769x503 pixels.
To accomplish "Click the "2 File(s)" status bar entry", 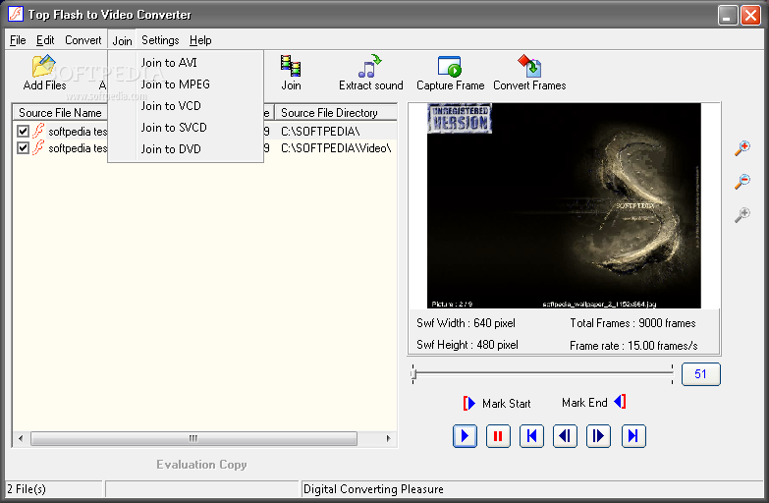I will pos(27,489).
